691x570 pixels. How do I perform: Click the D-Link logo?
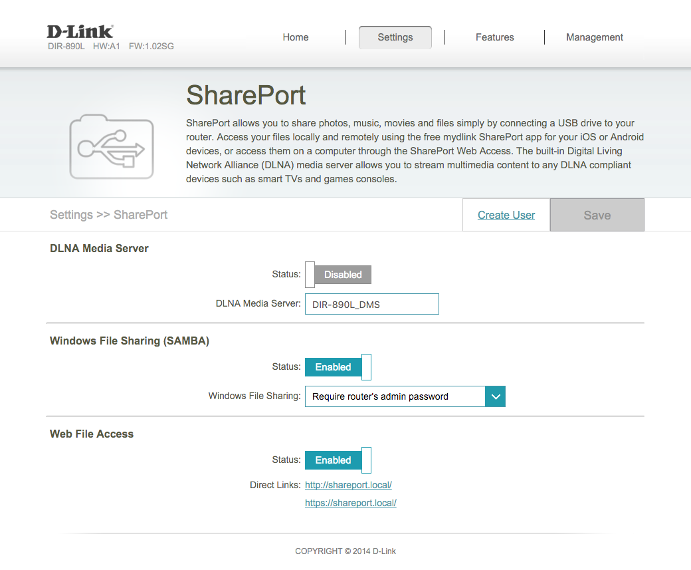click(80, 31)
